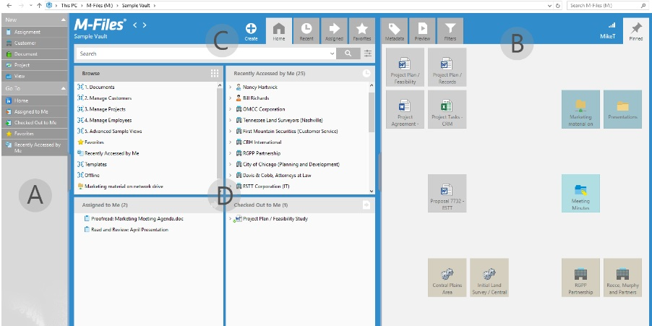
Task: Go to Assigned to Me in sidebar
Action: [34, 111]
